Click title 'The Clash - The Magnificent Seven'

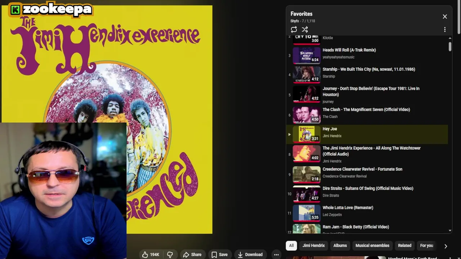366,109
